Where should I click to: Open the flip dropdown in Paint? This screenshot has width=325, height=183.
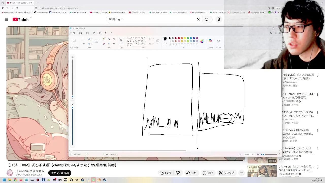pos(91,43)
